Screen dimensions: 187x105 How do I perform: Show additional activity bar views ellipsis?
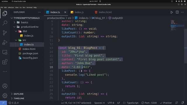tap(5, 71)
